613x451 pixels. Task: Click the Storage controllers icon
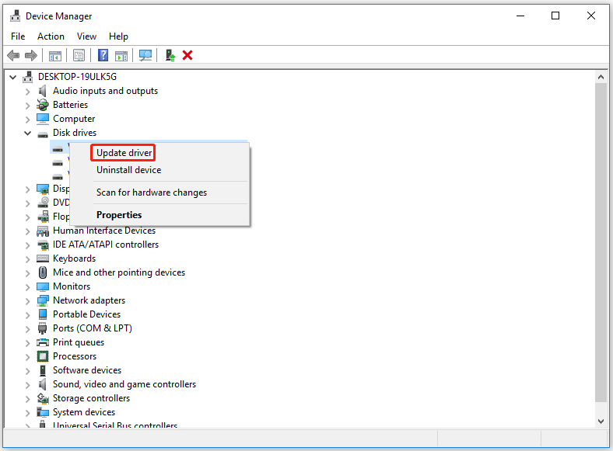coord(43,398)
